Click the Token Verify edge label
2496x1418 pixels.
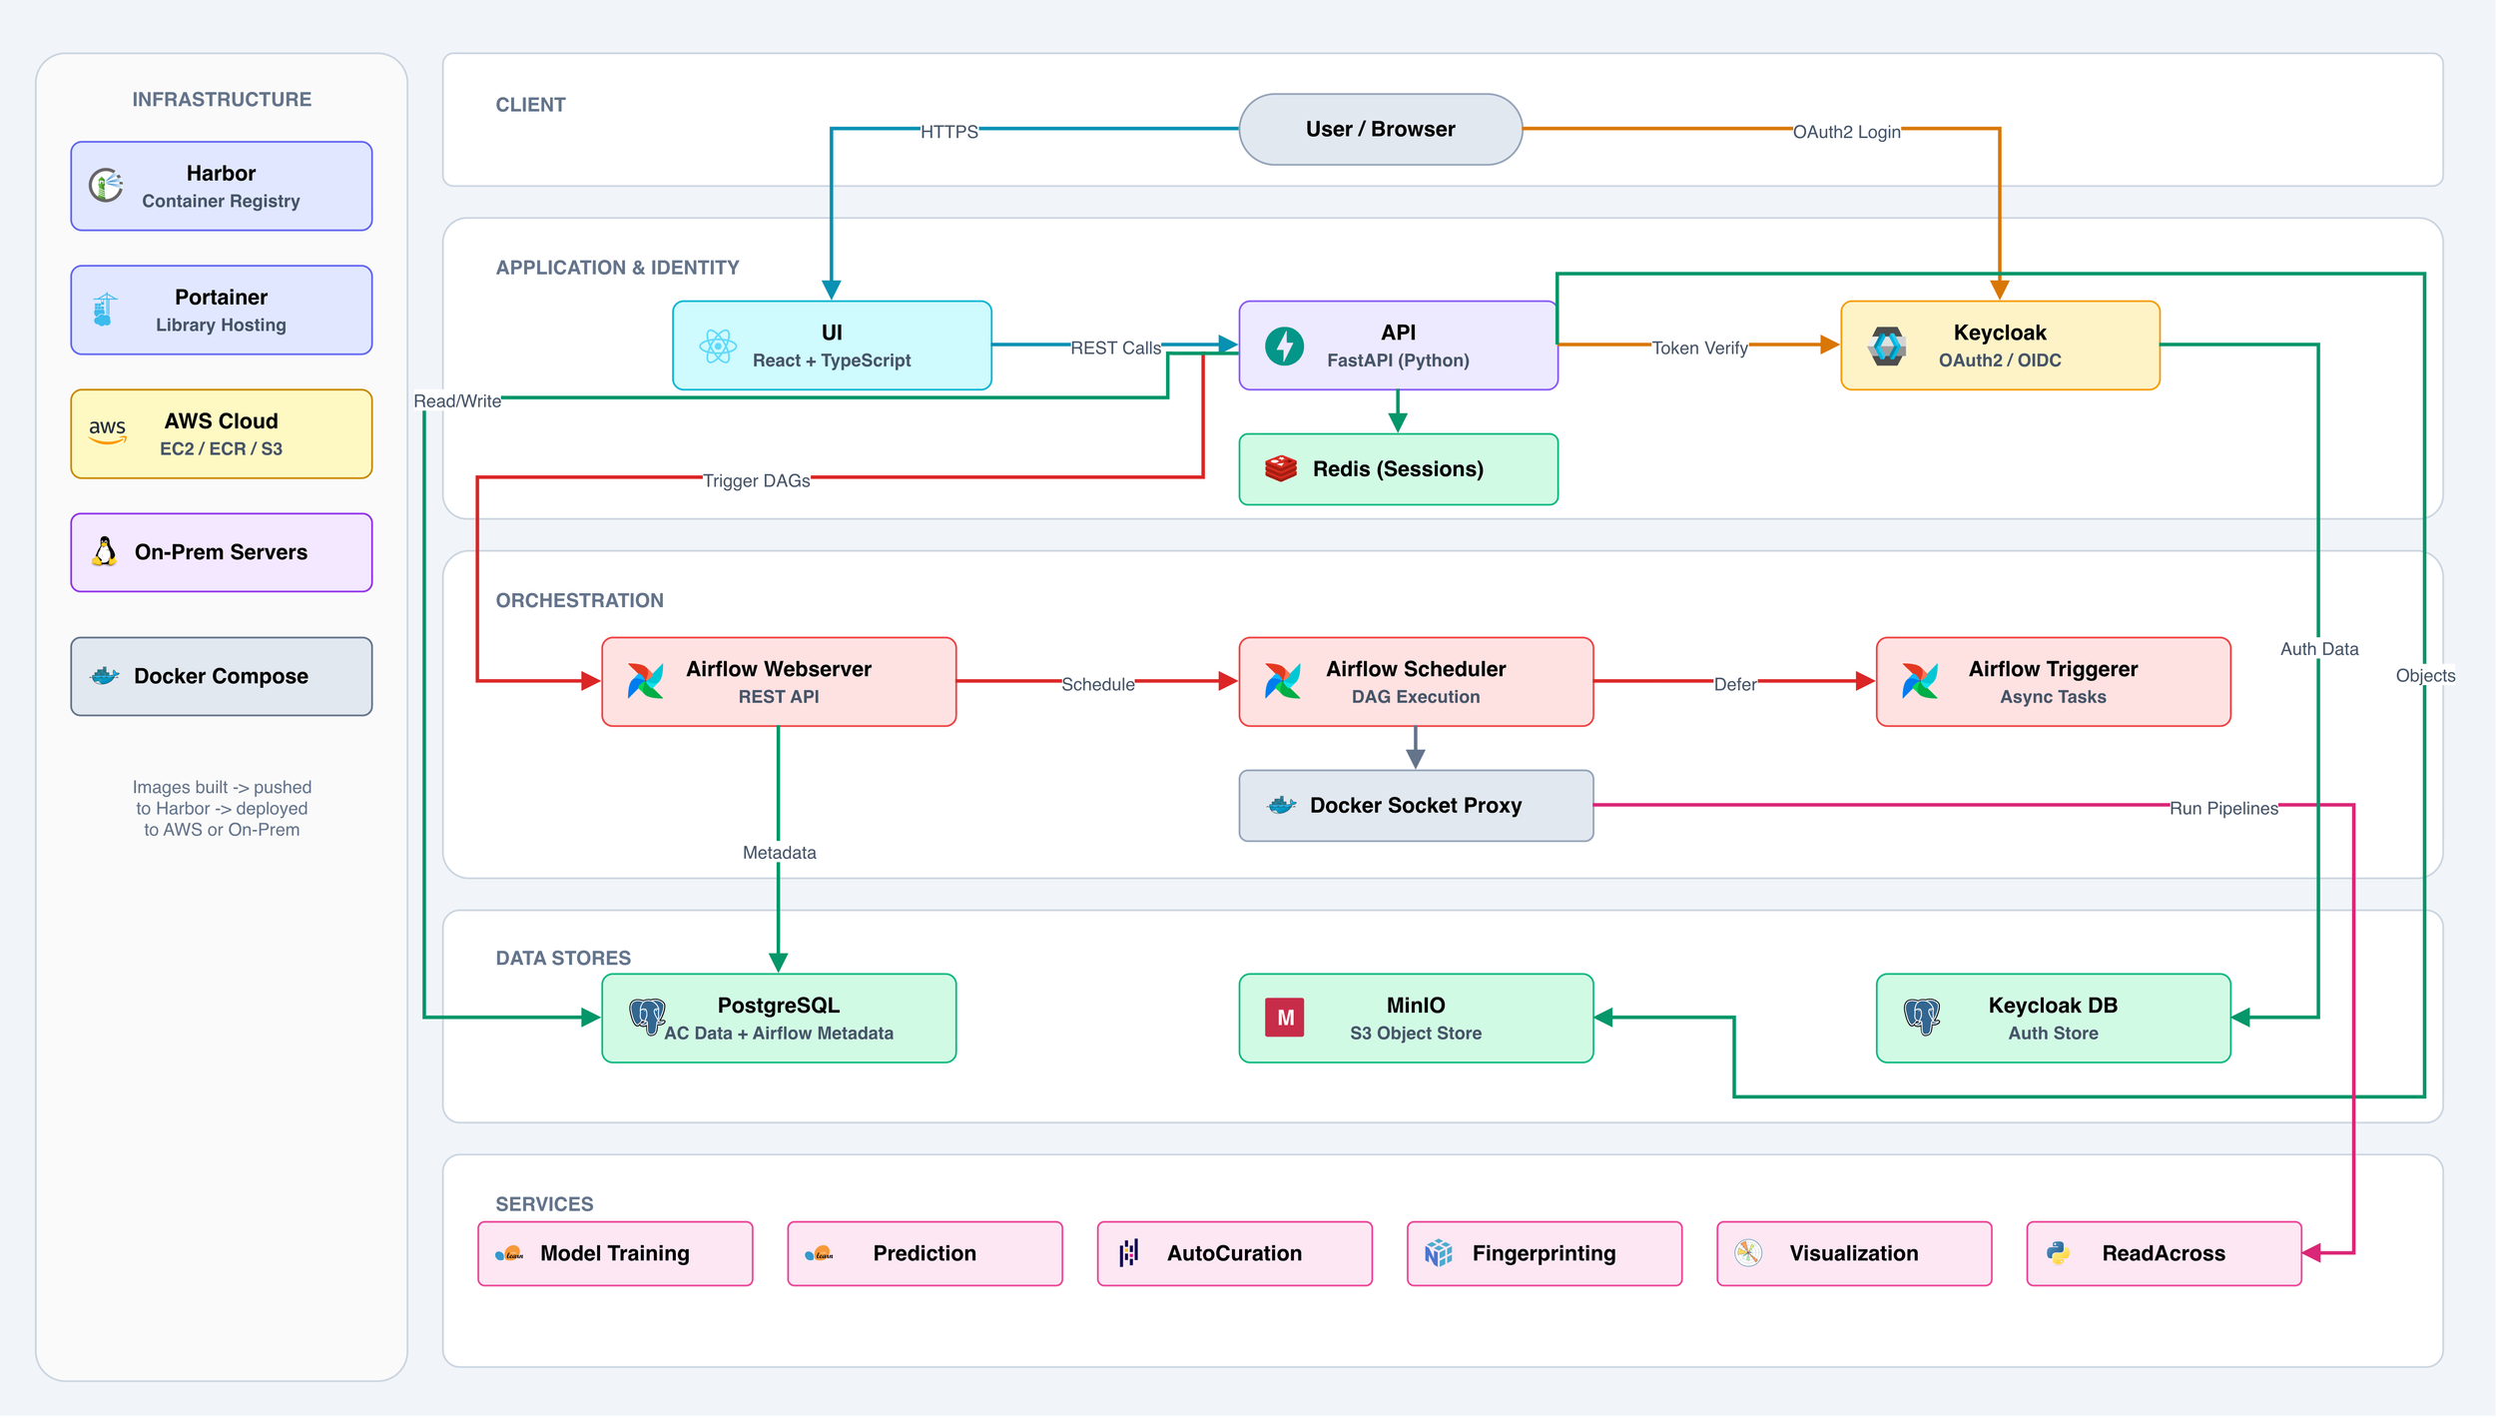click(1700, 349)
